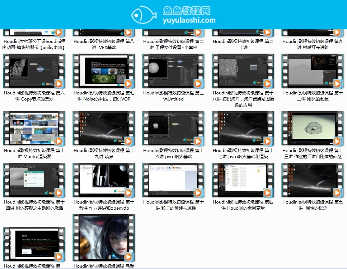Screen dimensions: 347x269
Task: Click the file name '第三课Untitled'
Action: 173,96
